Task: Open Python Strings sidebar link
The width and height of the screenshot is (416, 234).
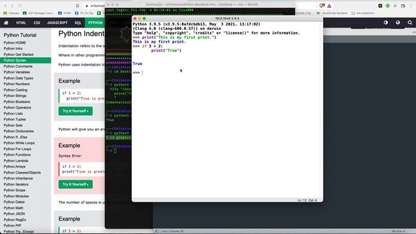Action: click(15, 96)
